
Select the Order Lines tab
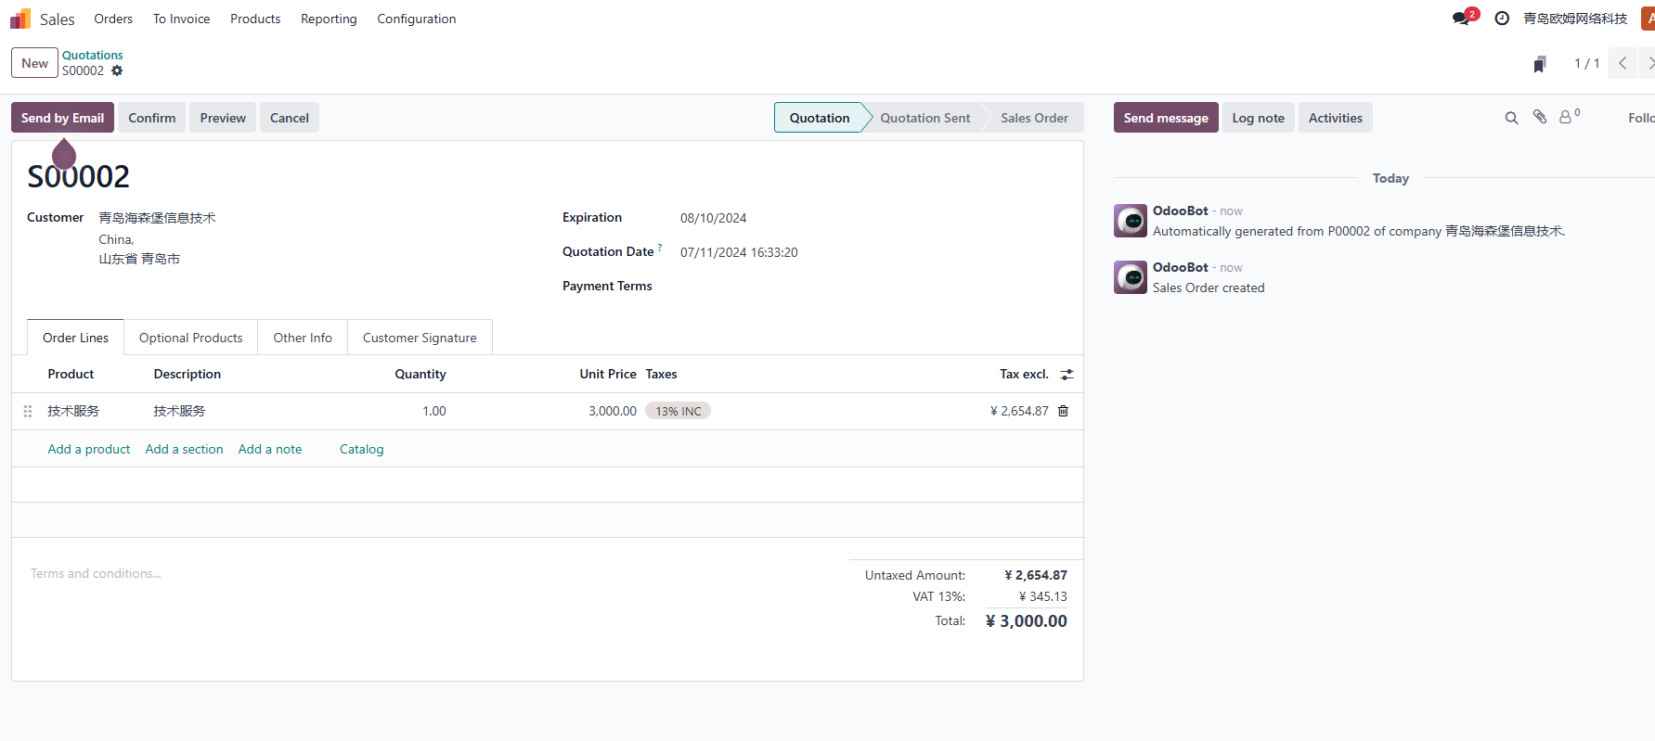tap(75, 338)
